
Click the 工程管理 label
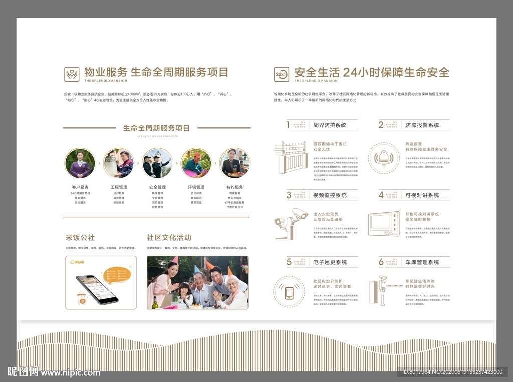click(x=119, y=187)
